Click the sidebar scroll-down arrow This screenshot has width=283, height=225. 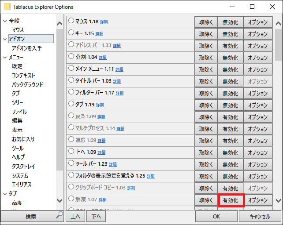[x=60, y=200]
